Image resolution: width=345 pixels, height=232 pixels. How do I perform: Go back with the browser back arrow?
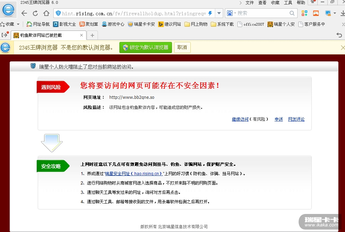click(24, 14)
